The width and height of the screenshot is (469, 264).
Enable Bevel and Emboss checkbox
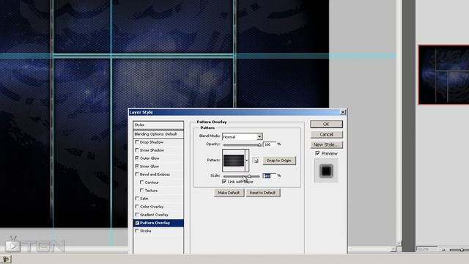coord(137,175)
